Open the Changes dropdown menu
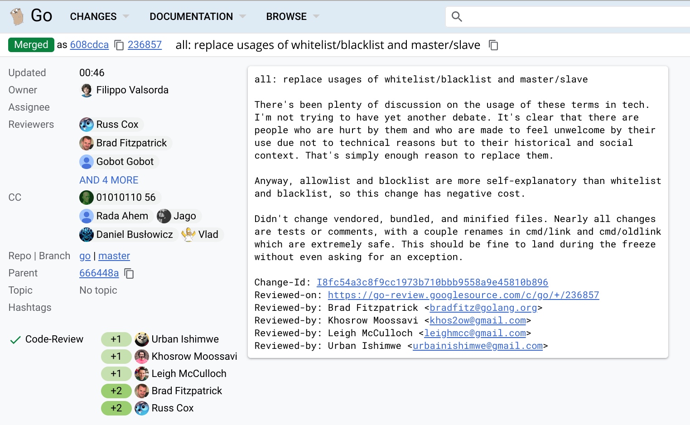 point(99,17)
